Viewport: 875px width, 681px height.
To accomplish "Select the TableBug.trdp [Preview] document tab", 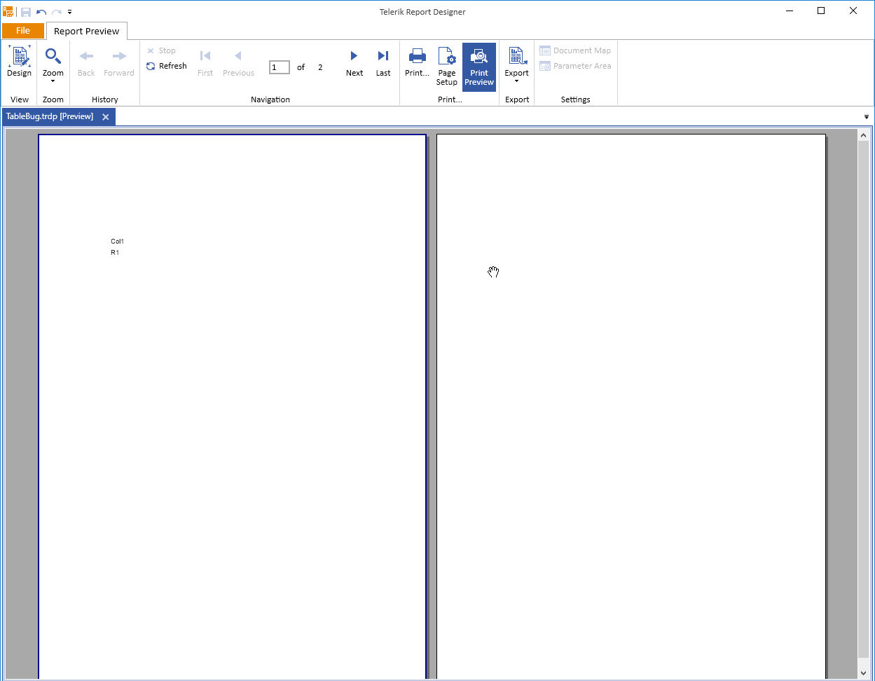I will point(50,116).
